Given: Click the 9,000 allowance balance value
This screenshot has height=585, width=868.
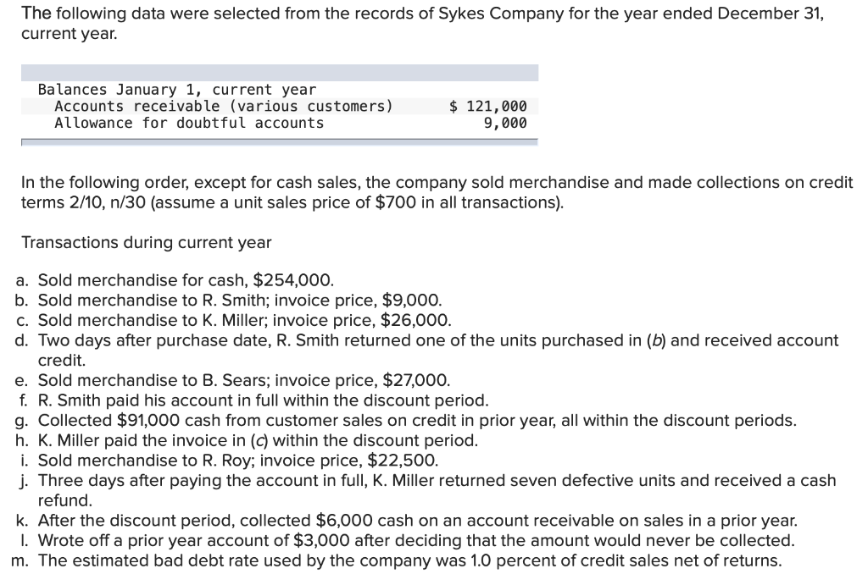Looking at the screenshot, I should pos(504,124).
